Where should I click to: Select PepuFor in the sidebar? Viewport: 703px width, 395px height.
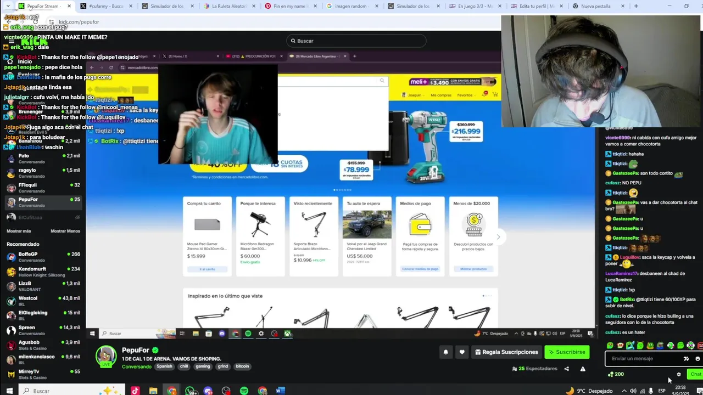point(43,202)
